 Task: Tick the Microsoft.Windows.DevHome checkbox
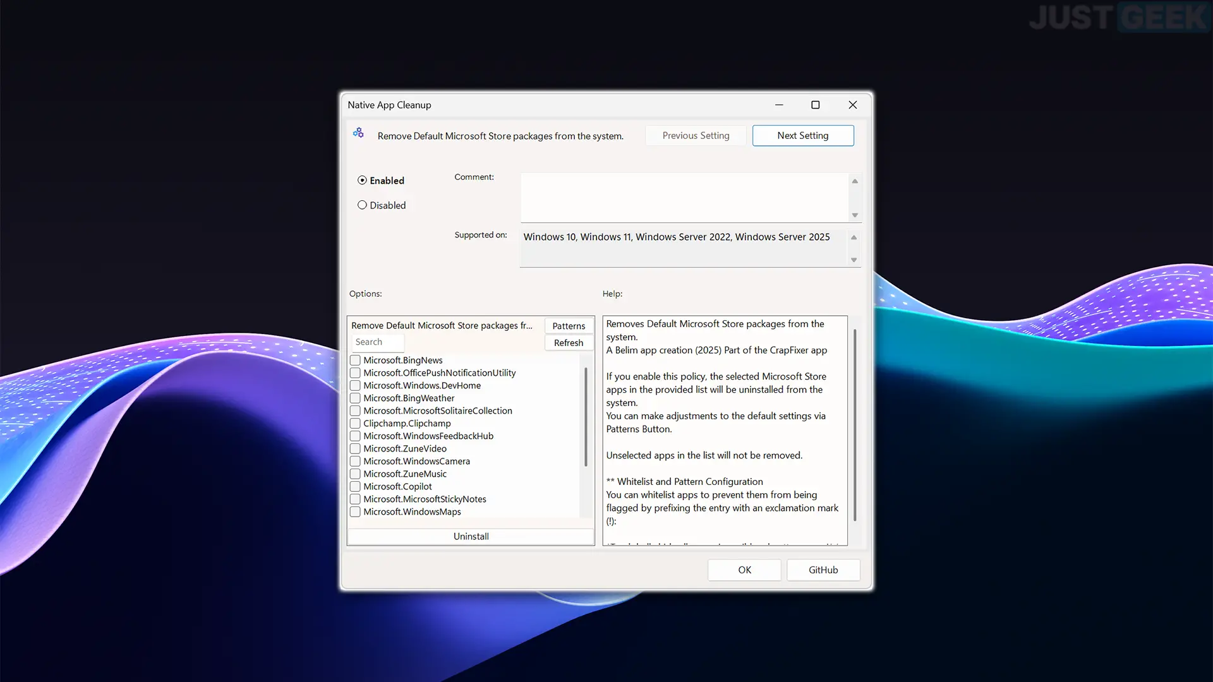pos(355,386)
